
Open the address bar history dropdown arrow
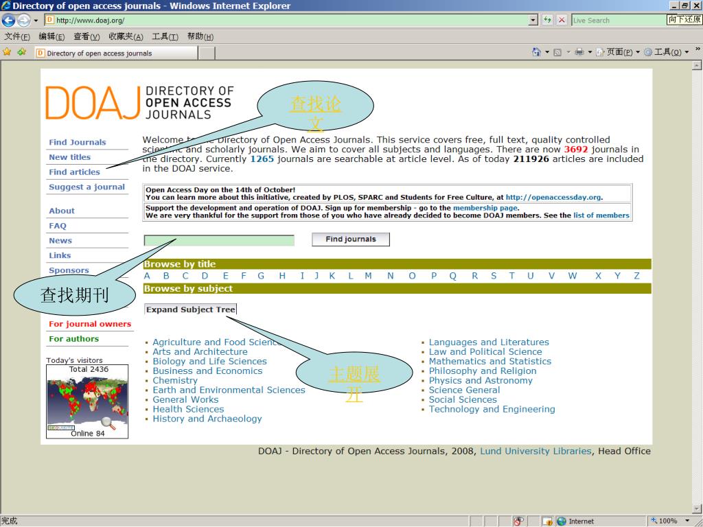click(533, 20)
